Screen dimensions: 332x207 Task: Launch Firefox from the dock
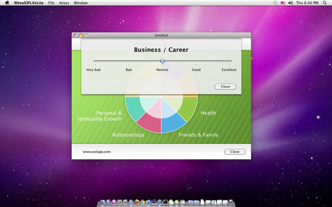coord(137,202)
